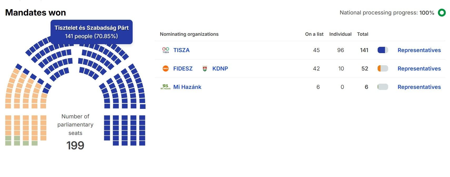The height and width of the screenshot is (177, 450).
Task: View Representatives for Mi Hazánk
Action: (419, 87)
